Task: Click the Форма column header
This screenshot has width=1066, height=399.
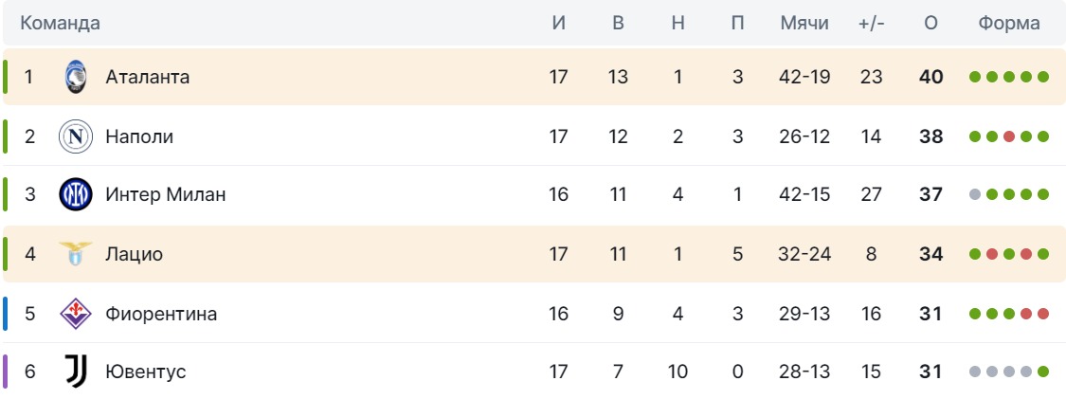Action: pos(1009,24)
